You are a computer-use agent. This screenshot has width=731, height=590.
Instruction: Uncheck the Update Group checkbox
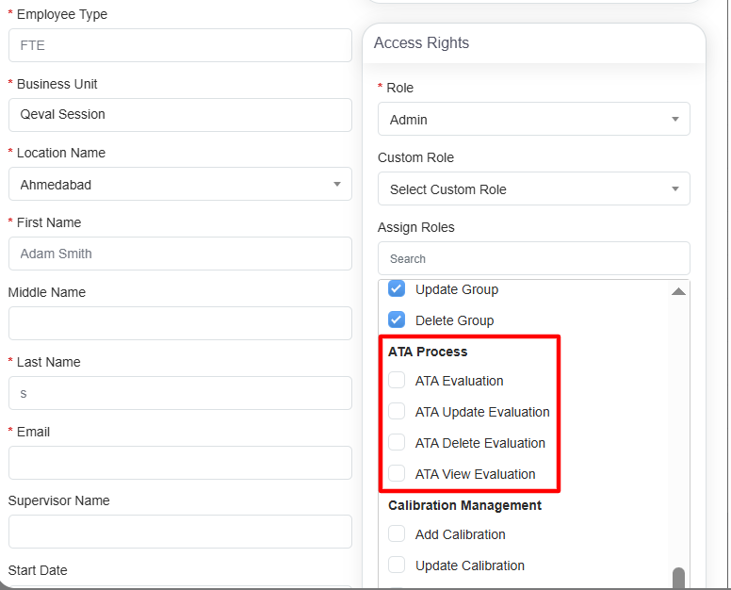pyautogui.click(x=397, y=289)
